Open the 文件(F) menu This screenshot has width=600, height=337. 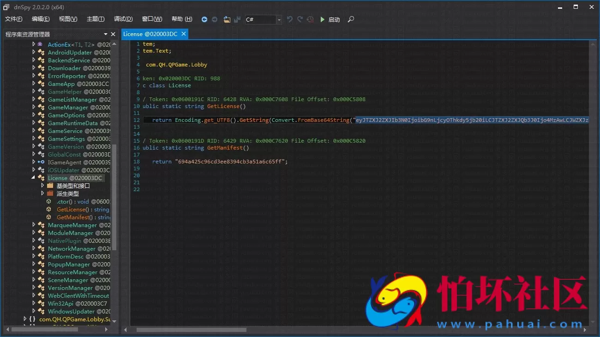(x=14, y=19)
